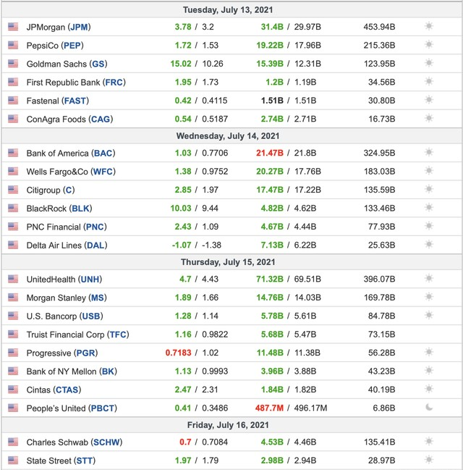Viewport: 463px width, 470px height.
Task: Click the sun icon in the Bank of NY Mellon row
Action: (x=429, y=371)
